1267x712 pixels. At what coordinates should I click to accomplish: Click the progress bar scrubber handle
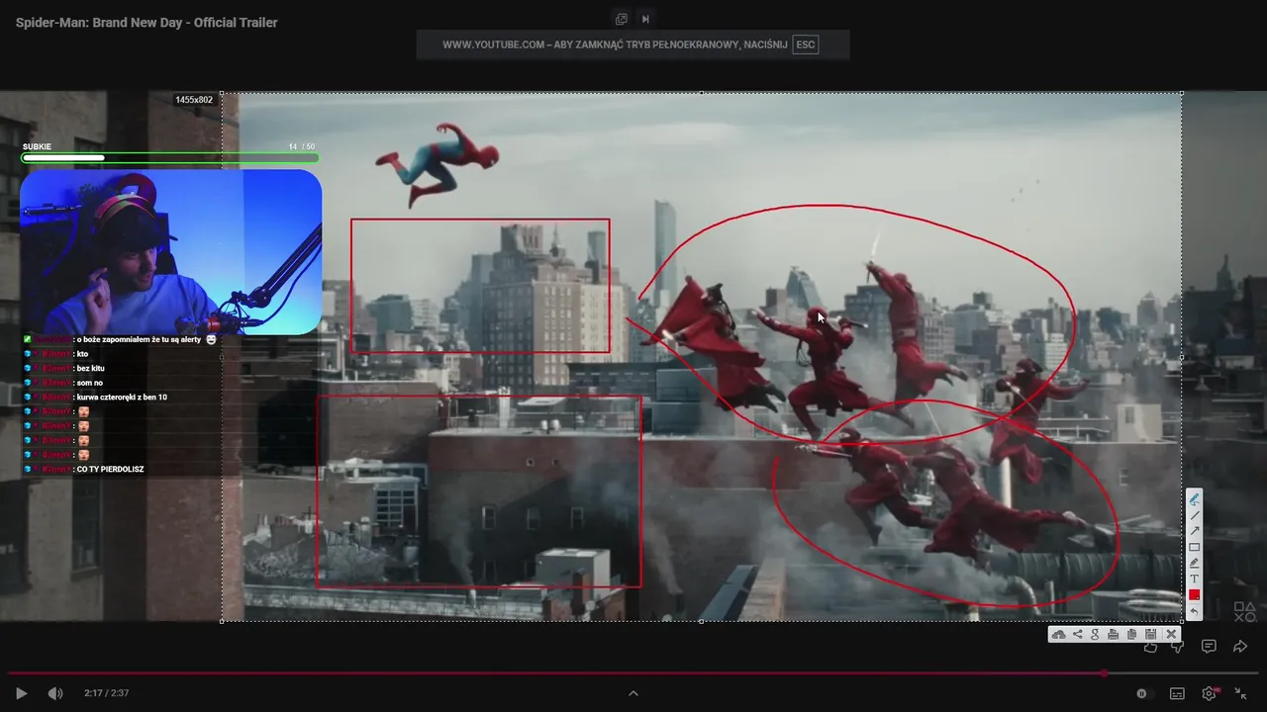coord(1105,673)
